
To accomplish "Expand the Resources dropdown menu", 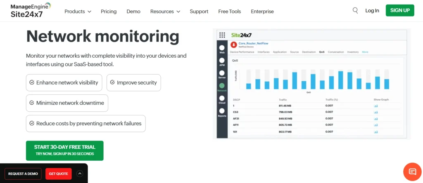I will pos(165,11).
